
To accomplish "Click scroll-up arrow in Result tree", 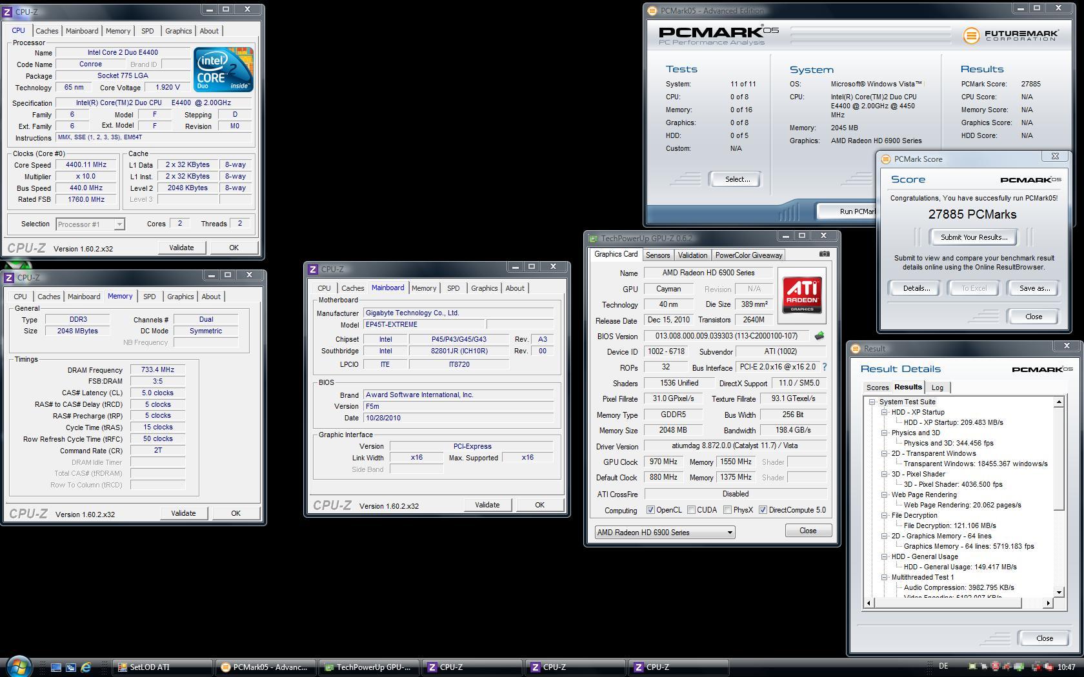I will pos(1059,402).
